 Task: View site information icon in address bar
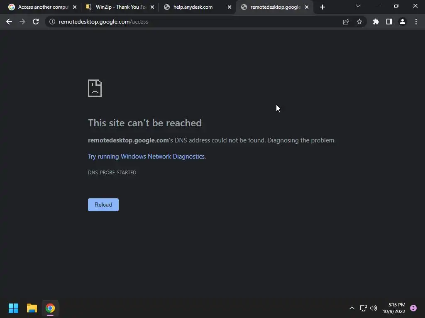pos(52,22)
